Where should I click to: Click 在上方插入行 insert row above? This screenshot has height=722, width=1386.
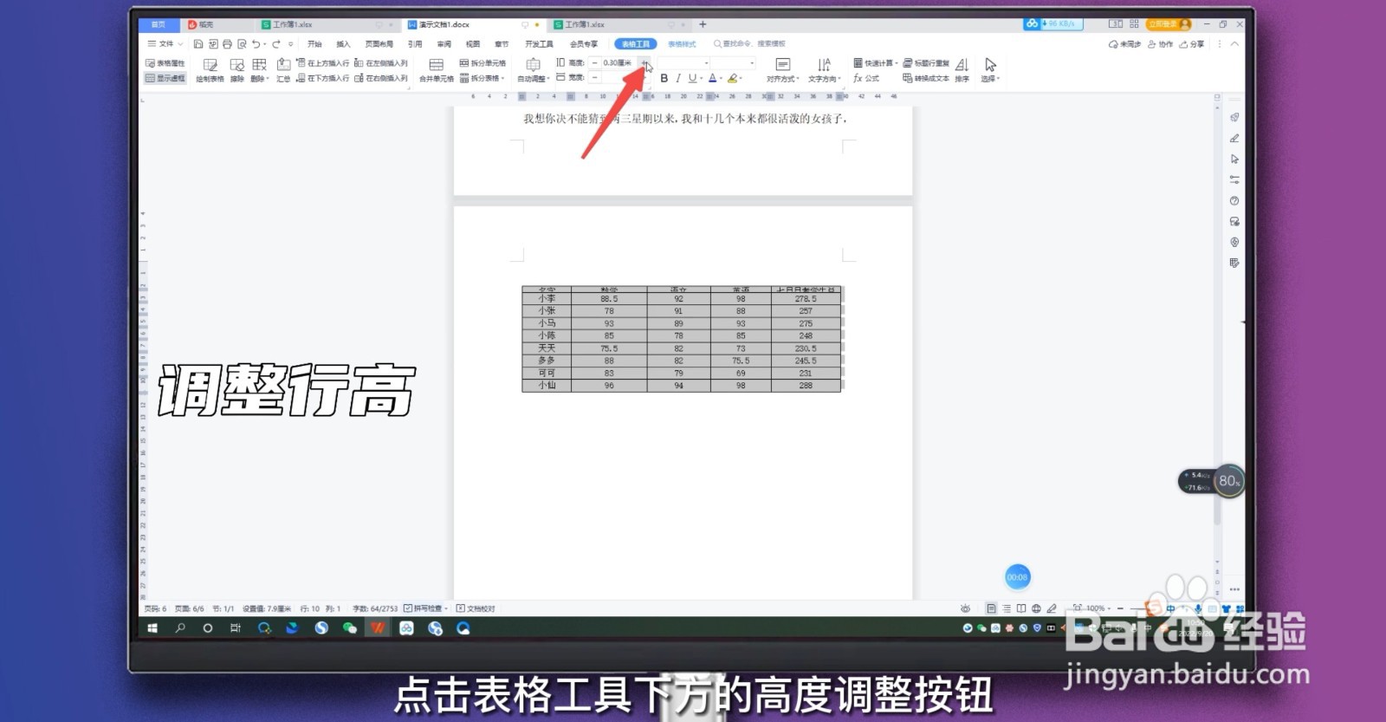(x=323, y=63)
